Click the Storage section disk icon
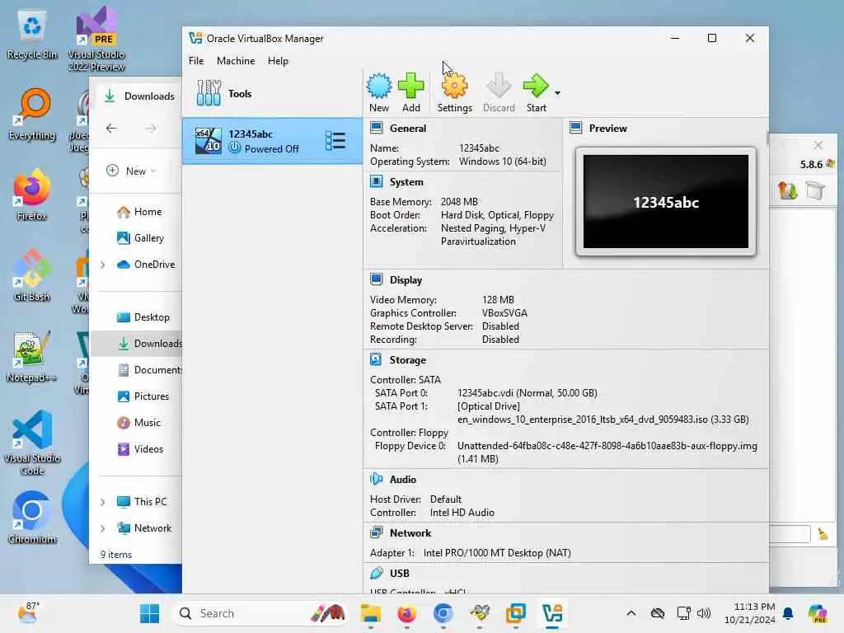 click(x=376, y=359)
